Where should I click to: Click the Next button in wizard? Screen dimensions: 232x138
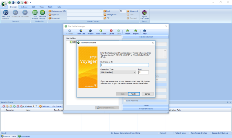pyautogui.click(x=134, y=94)
